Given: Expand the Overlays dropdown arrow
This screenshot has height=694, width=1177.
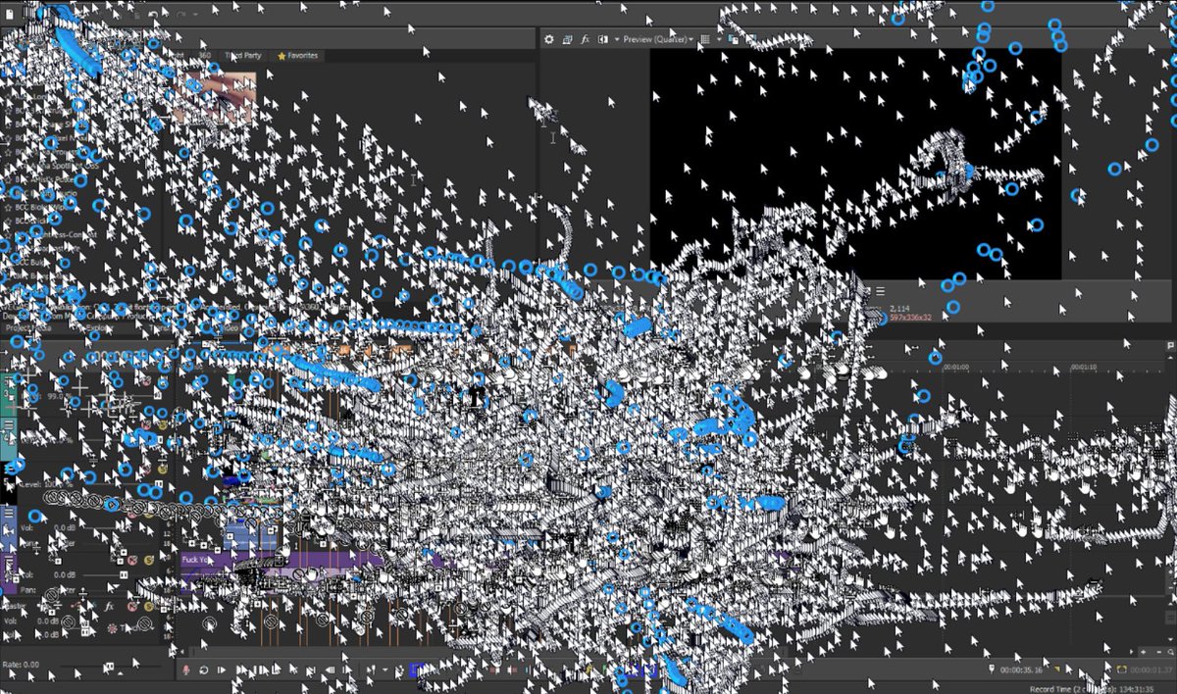Looking at the screenshot, I should tap(717, 39).
